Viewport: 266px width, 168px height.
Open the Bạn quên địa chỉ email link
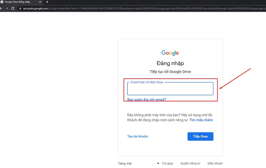point(147,100)
